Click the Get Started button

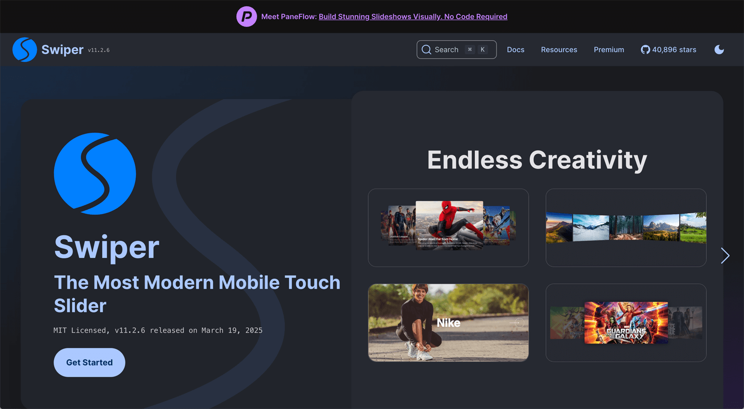click(89, 362)
